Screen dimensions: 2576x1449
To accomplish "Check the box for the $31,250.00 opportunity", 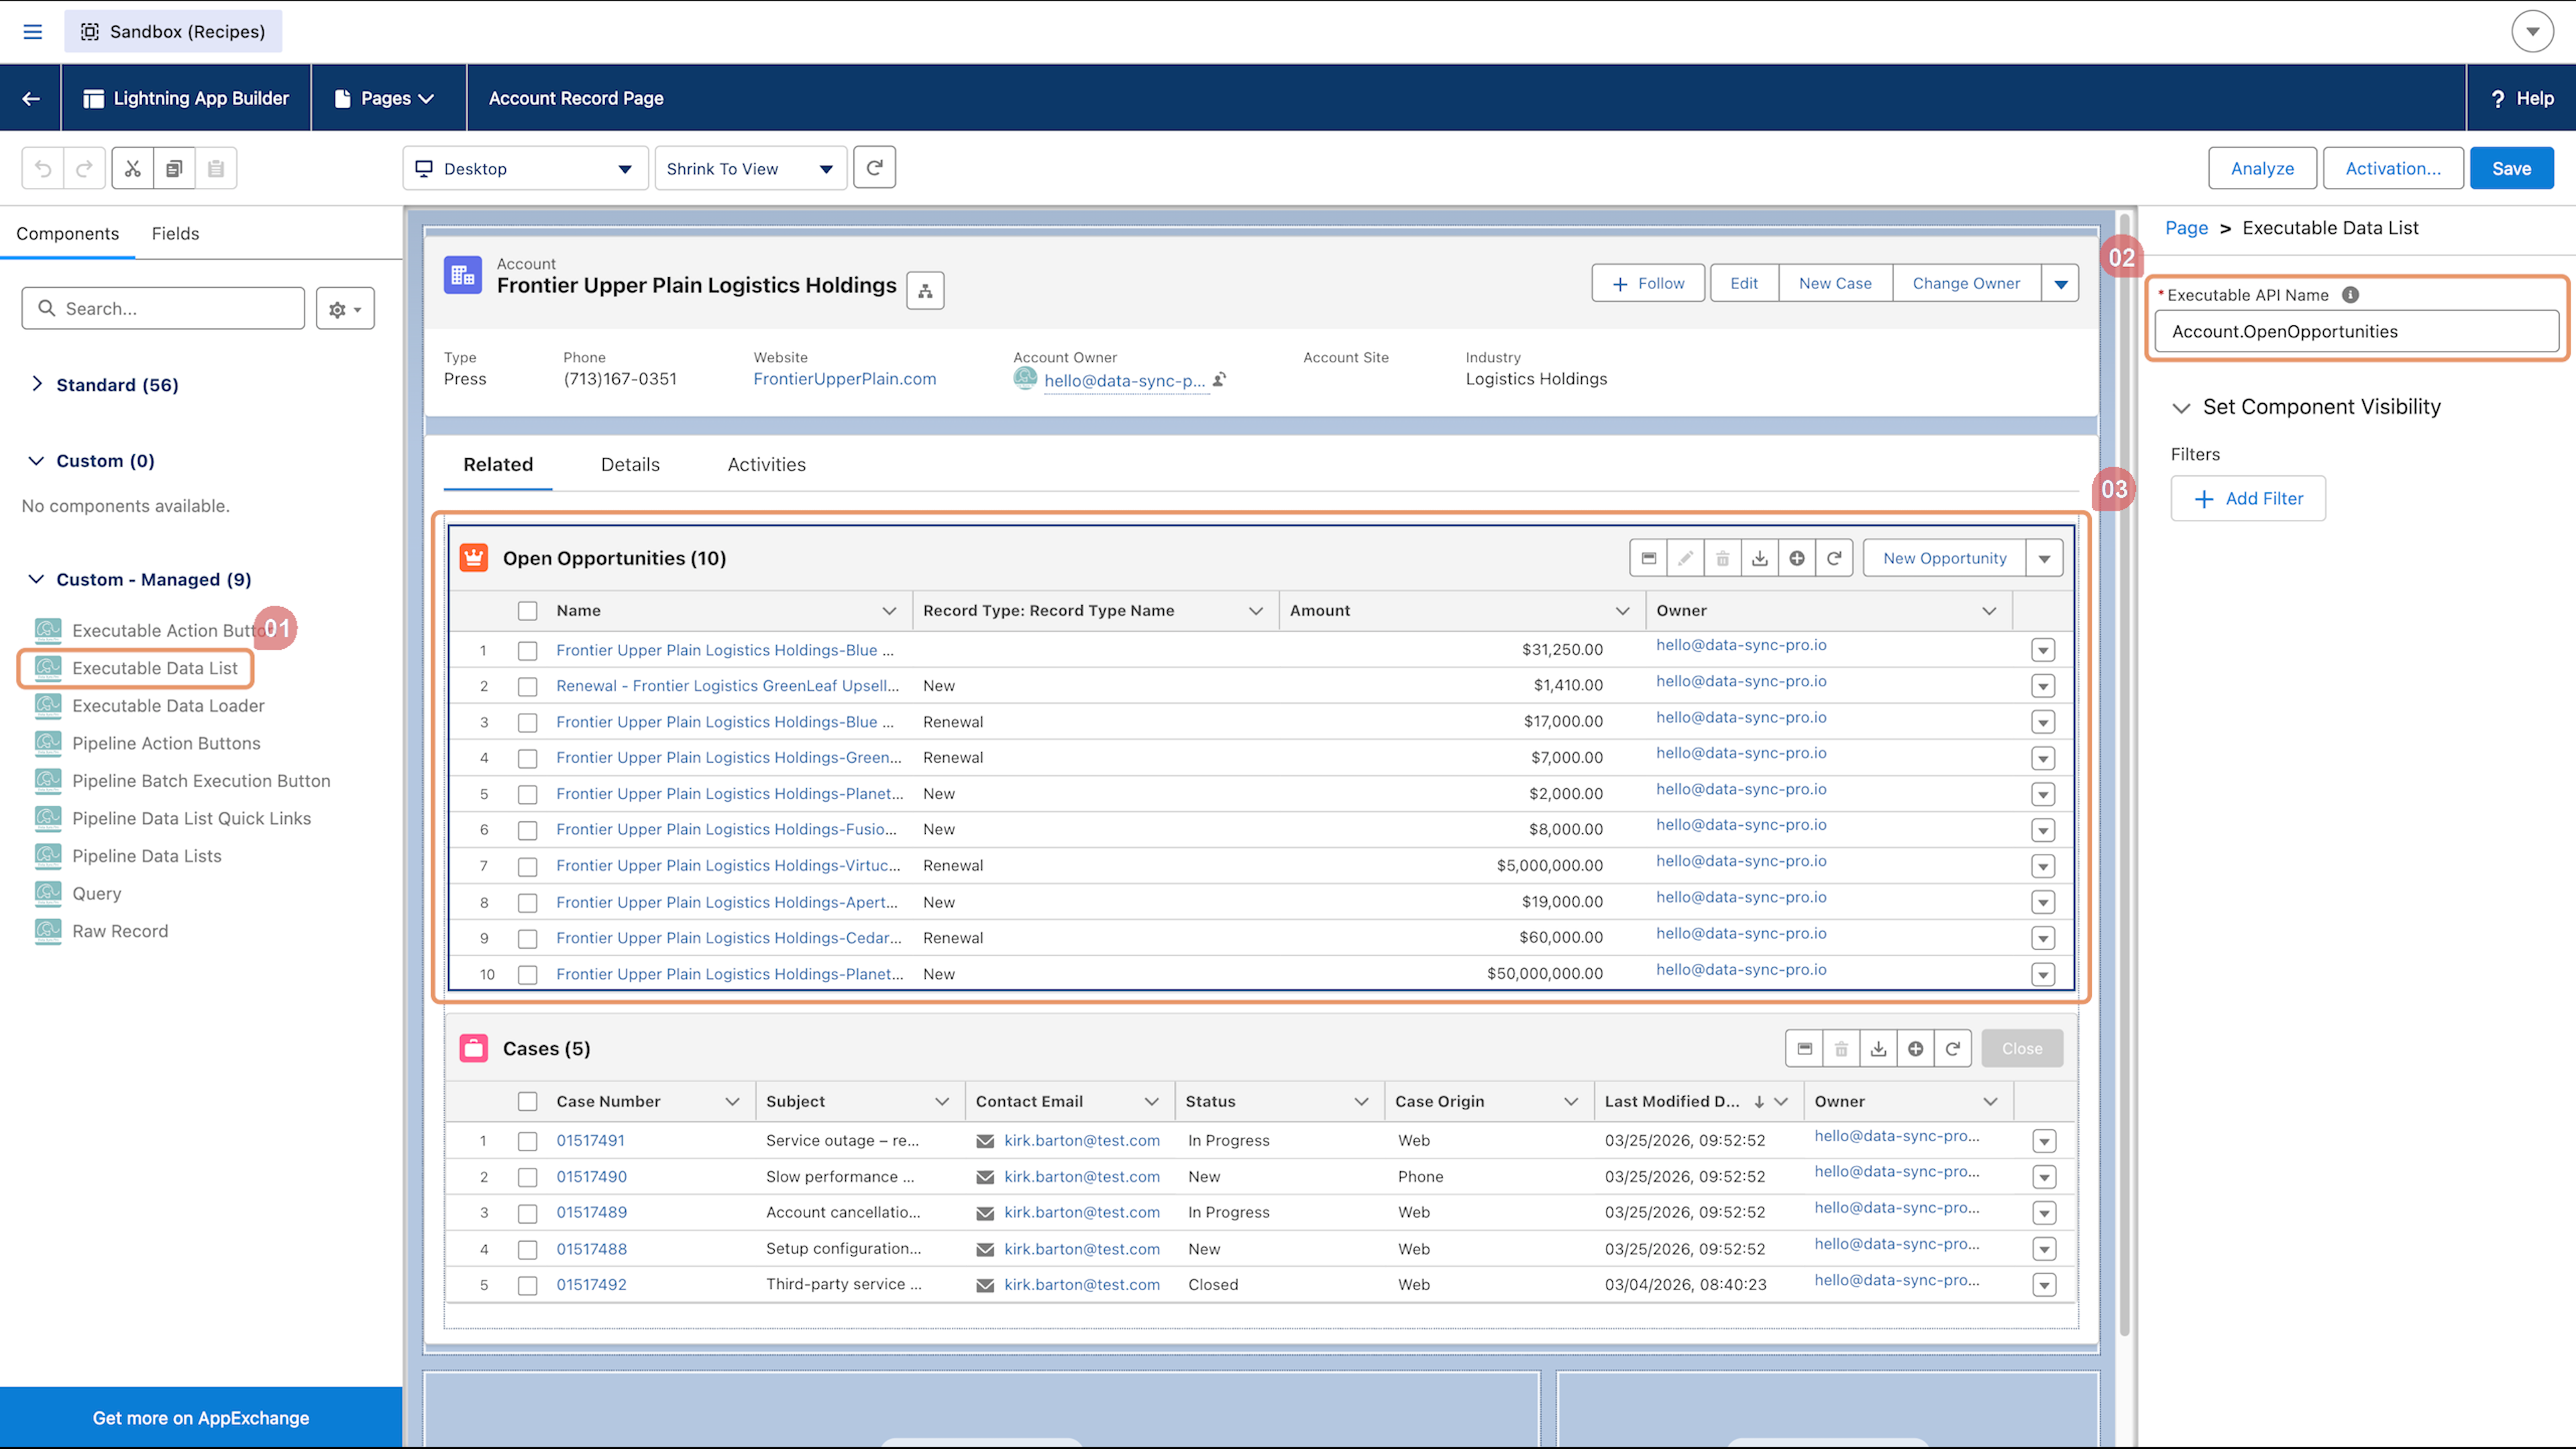I will coord(527,651).
